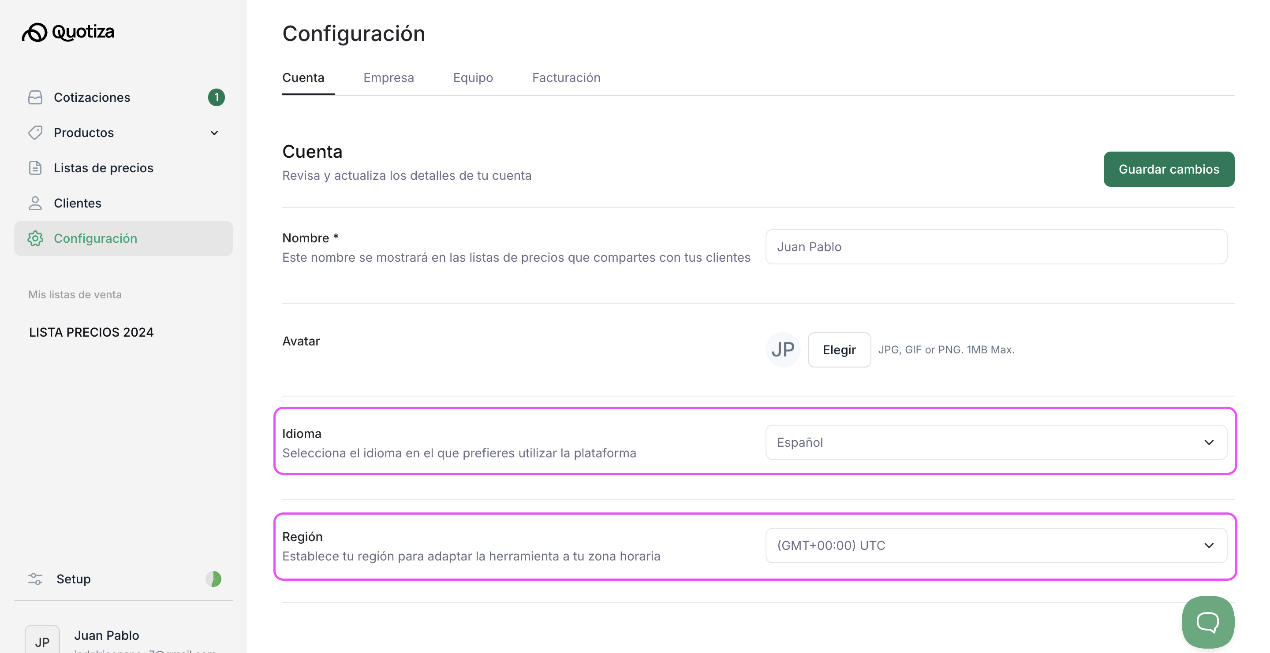Click the Setup progress pie indicator
The width and height of the screenshot is (1270, 653).
point(213,579)
